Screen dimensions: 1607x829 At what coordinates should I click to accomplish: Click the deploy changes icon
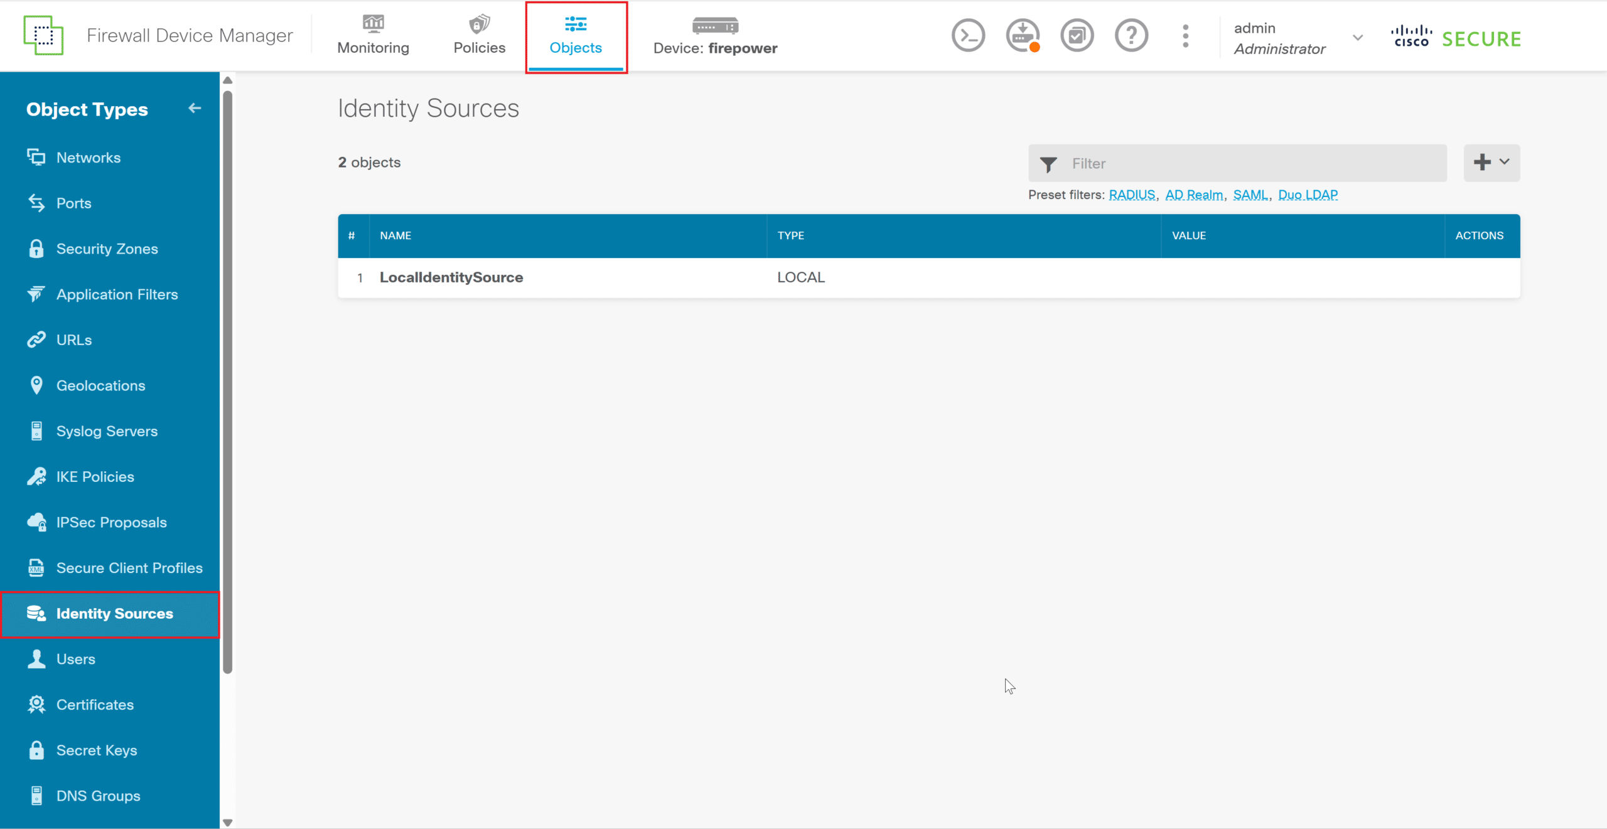click(1023, 36)
